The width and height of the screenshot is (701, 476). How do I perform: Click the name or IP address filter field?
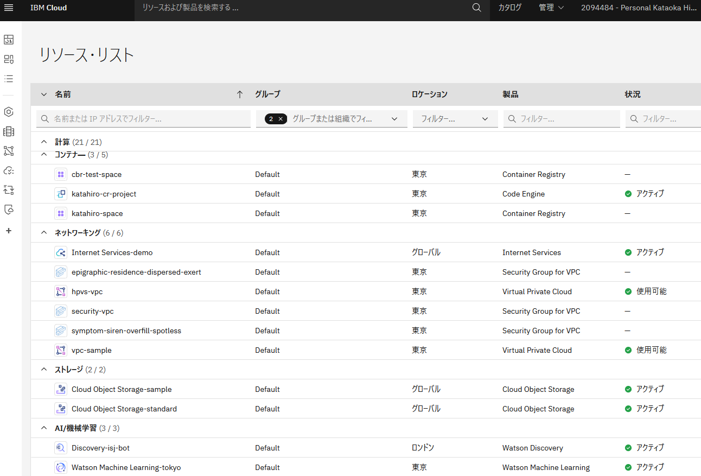point(143,119)
